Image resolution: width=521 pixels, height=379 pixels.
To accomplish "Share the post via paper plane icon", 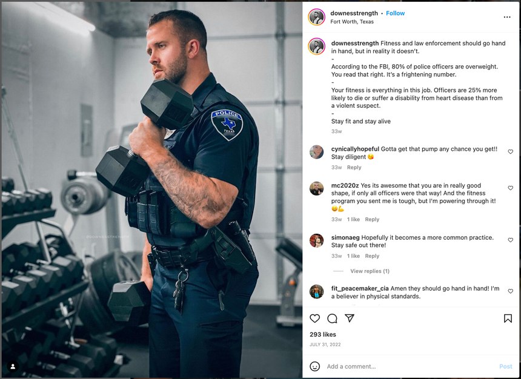I will [349, 318].
